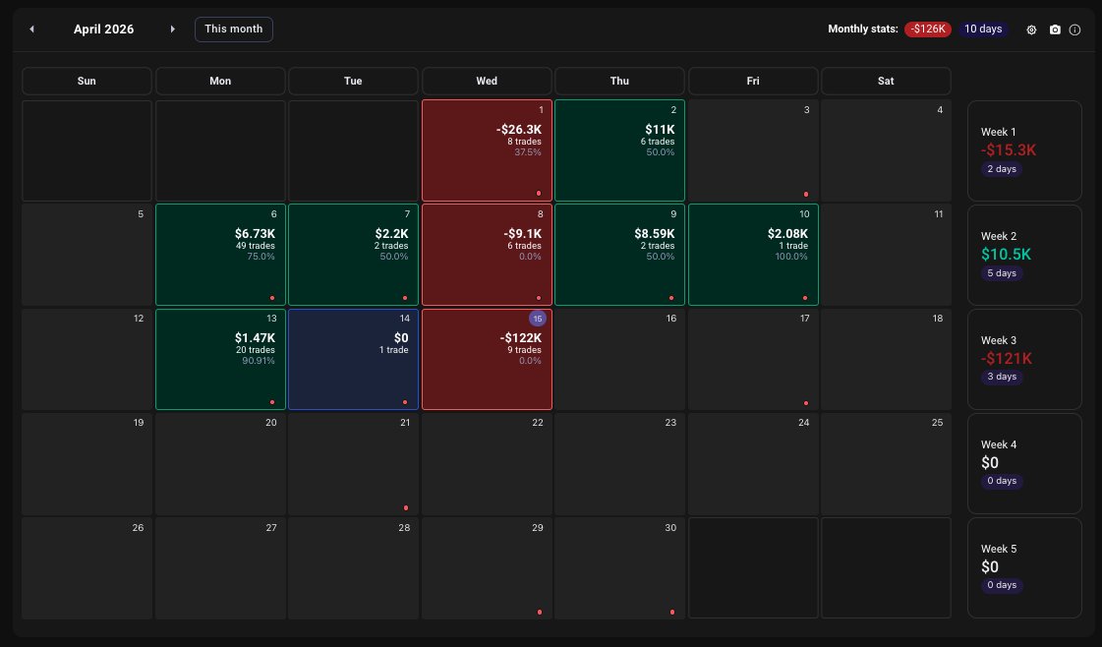Viewport: 1102px width, 647px height.
Task: Select the empty April 22 cell
Action: 487,463
